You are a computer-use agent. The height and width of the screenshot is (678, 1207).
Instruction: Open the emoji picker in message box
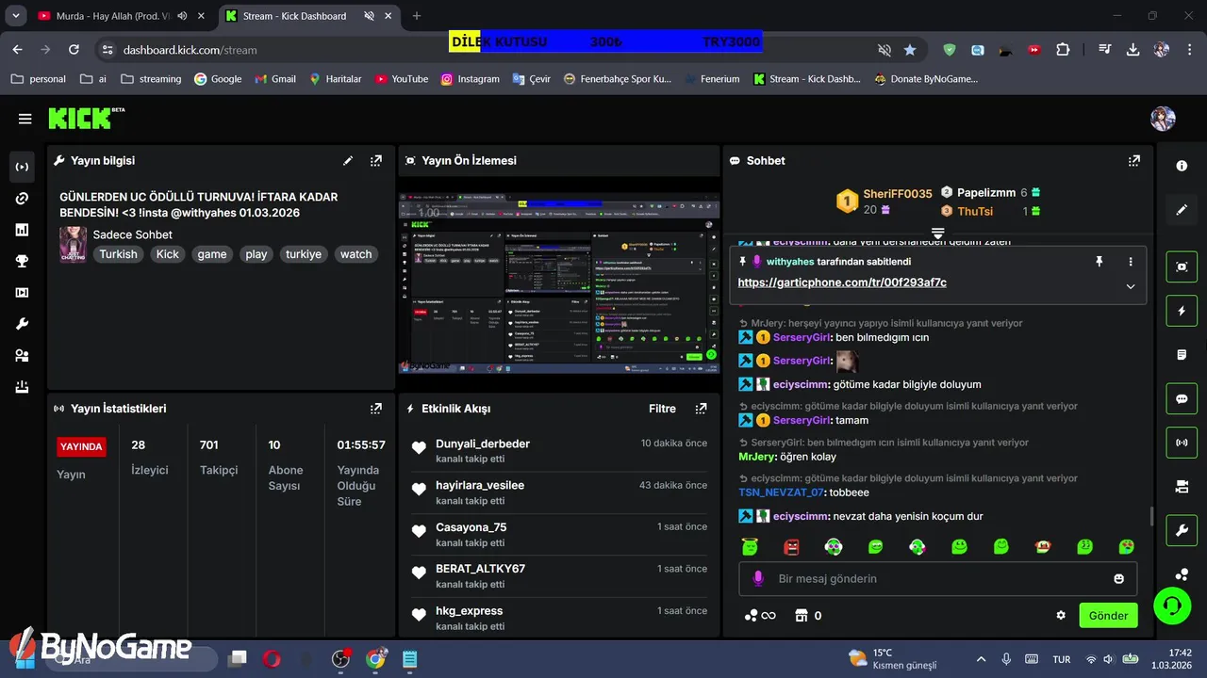1119,579
